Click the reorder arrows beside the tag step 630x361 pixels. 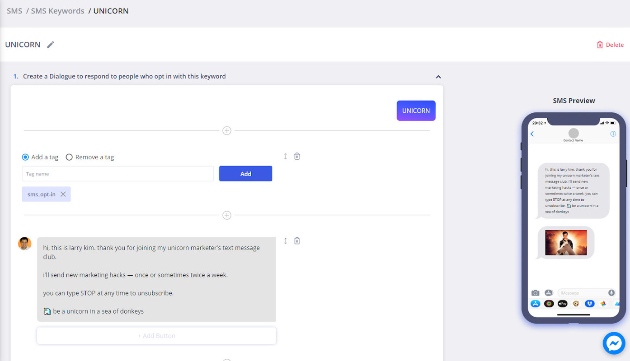click(285, 156)
